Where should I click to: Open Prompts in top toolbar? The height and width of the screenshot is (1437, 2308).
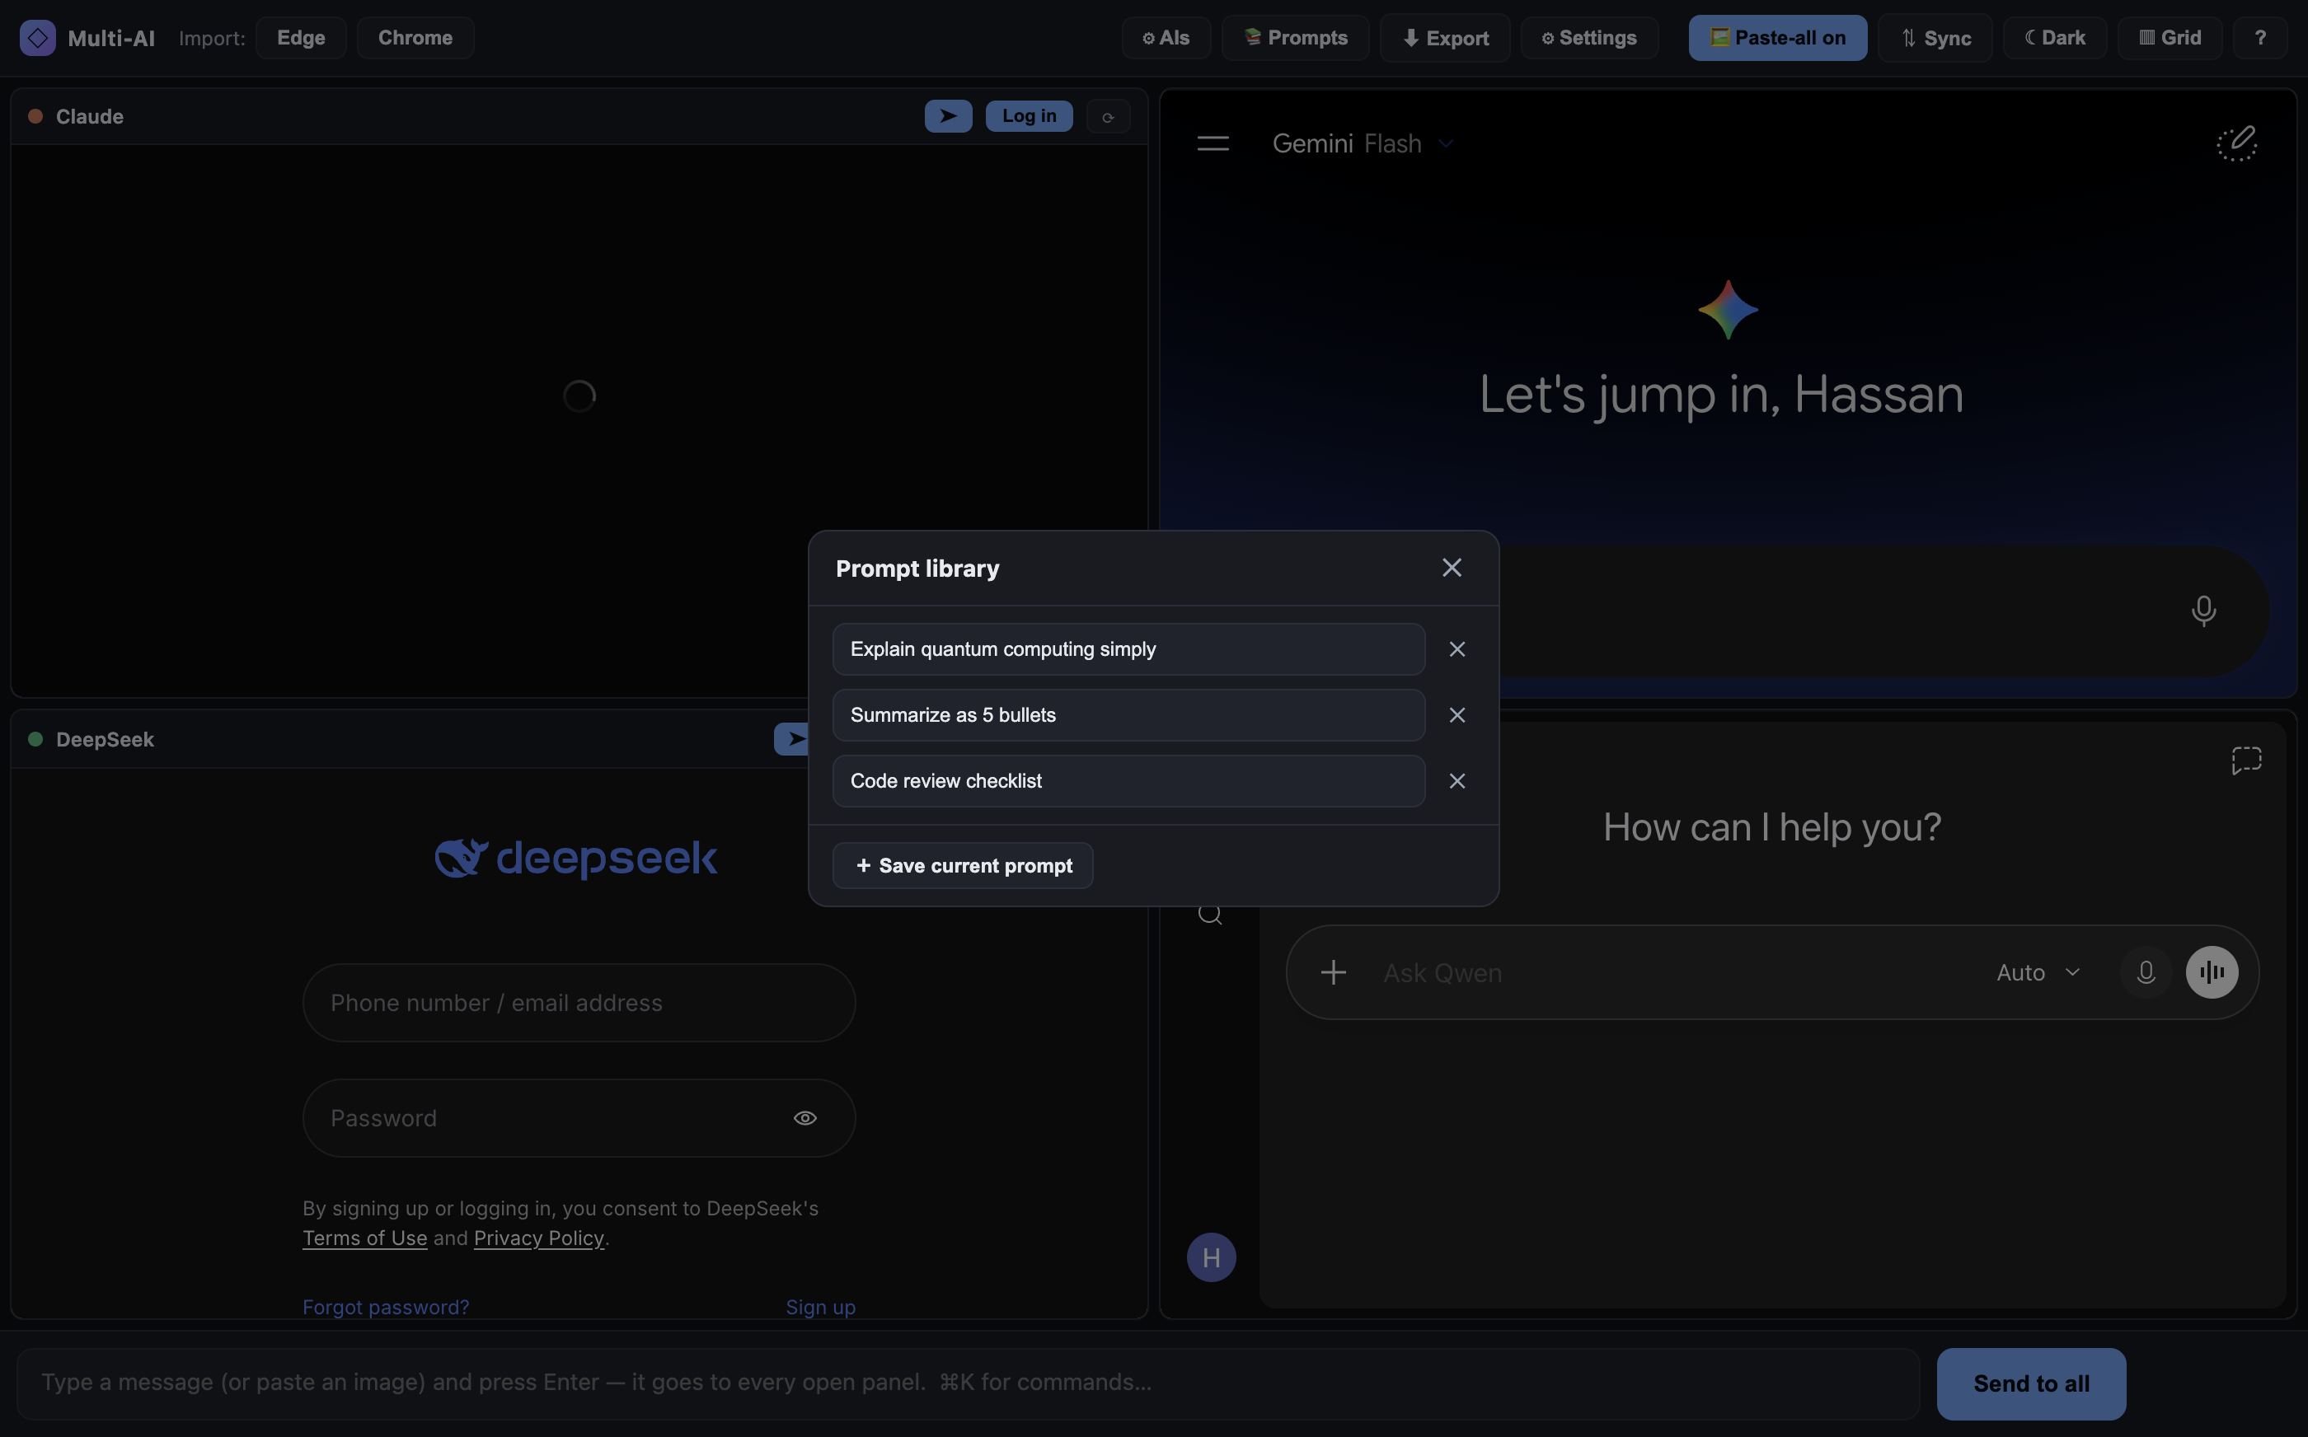tap(1295, 38)
